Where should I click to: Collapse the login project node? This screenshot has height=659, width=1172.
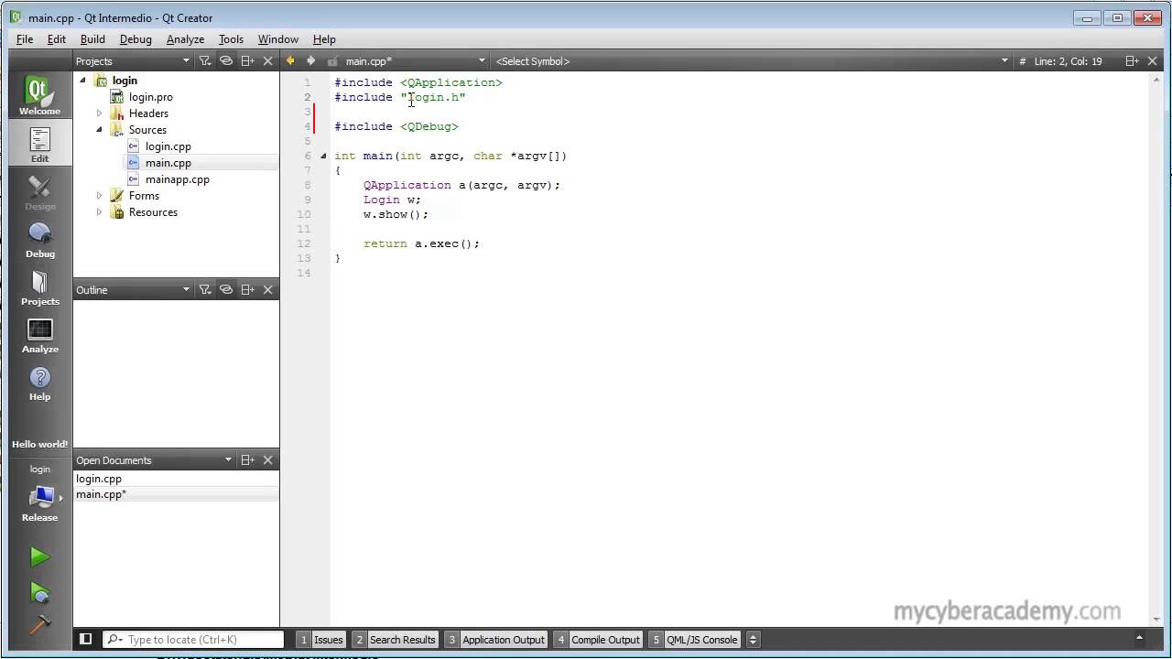[x=82, y=81]
